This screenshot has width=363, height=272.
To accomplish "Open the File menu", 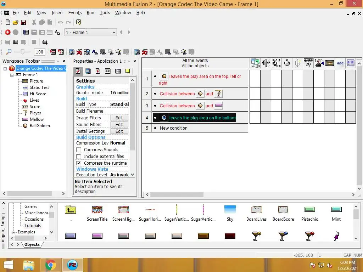I will point(16,13).
